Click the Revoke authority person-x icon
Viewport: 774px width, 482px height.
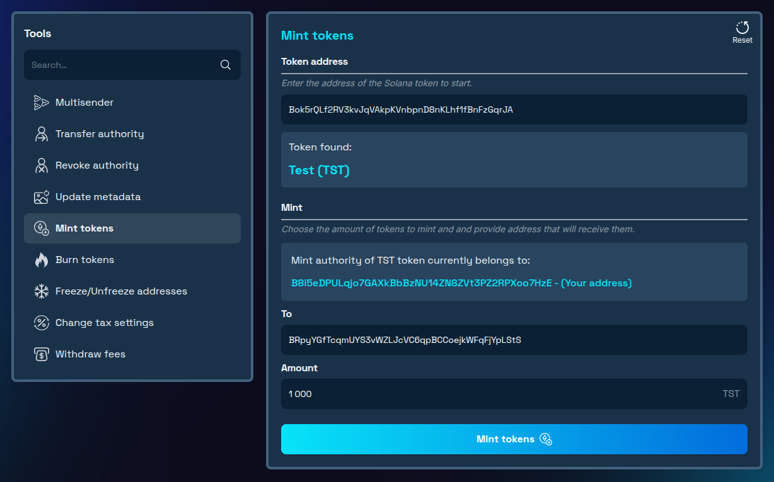41,165
